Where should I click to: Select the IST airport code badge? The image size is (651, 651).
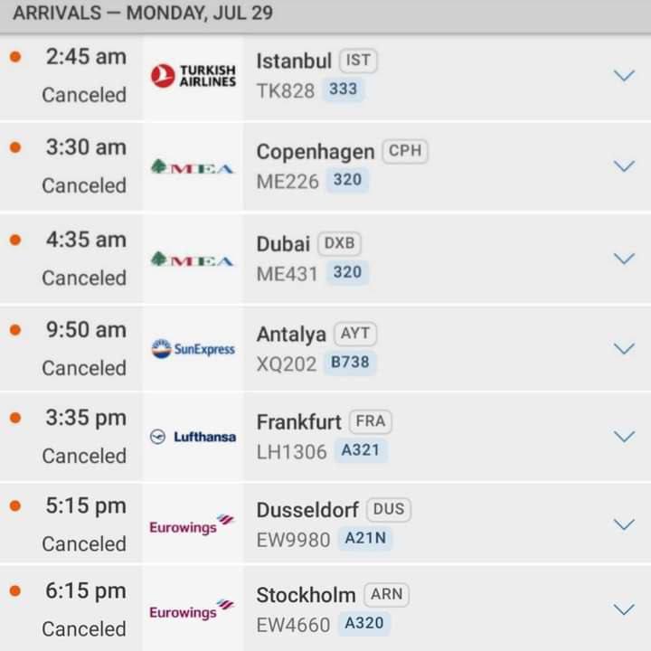[x=358, y=61]
